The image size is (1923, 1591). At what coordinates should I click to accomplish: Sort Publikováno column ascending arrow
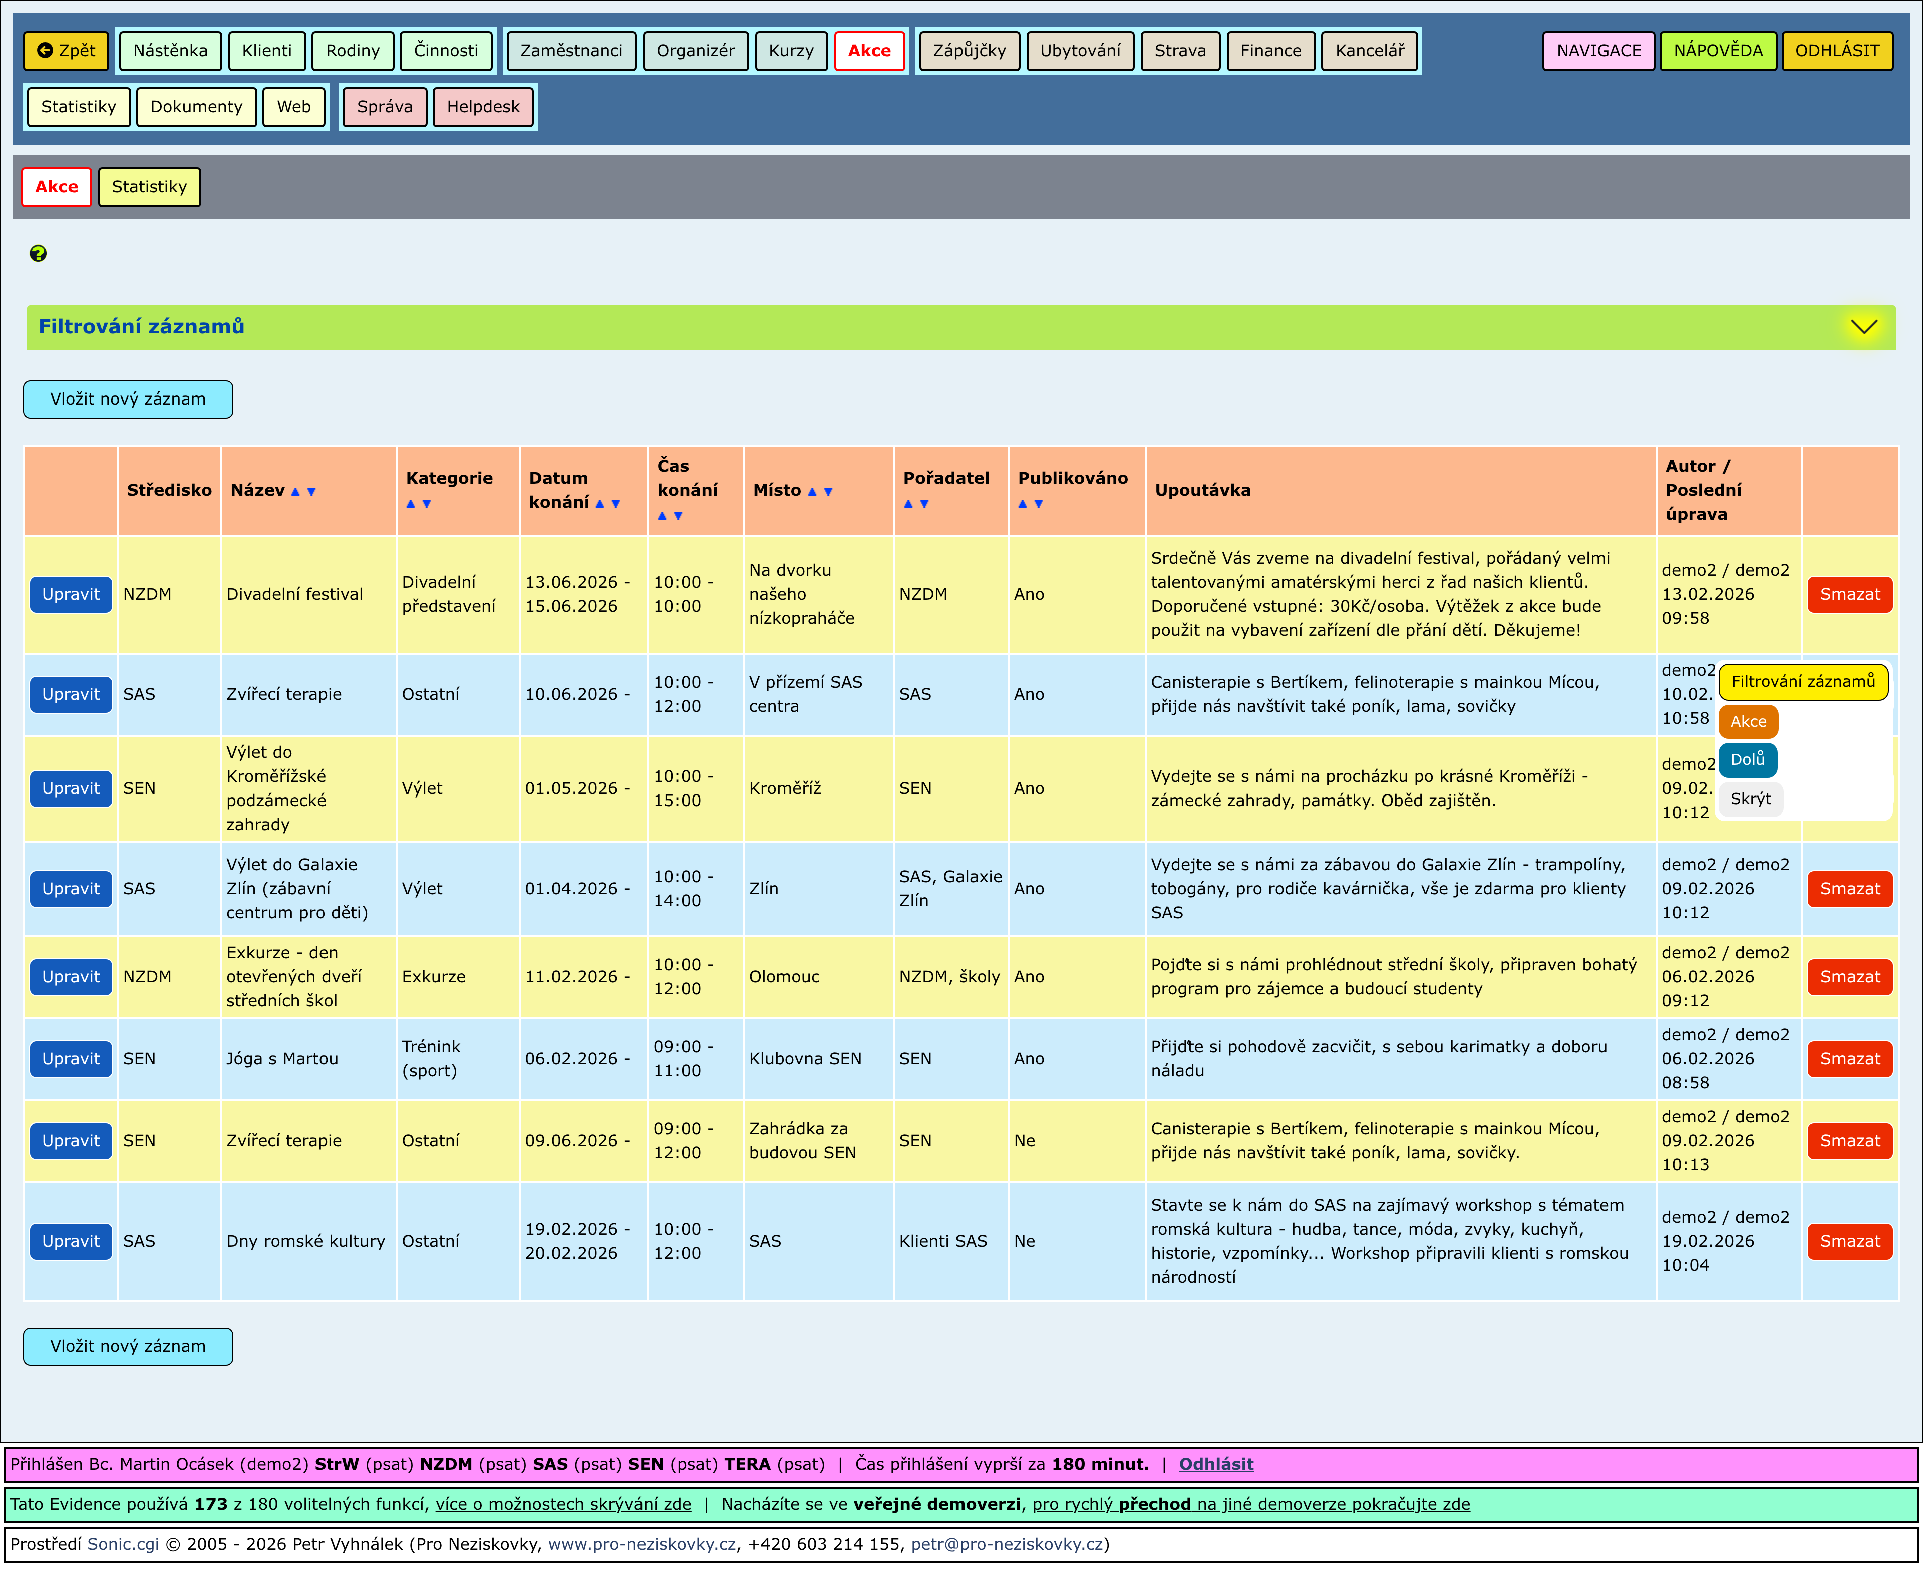tap(1023, 504)
